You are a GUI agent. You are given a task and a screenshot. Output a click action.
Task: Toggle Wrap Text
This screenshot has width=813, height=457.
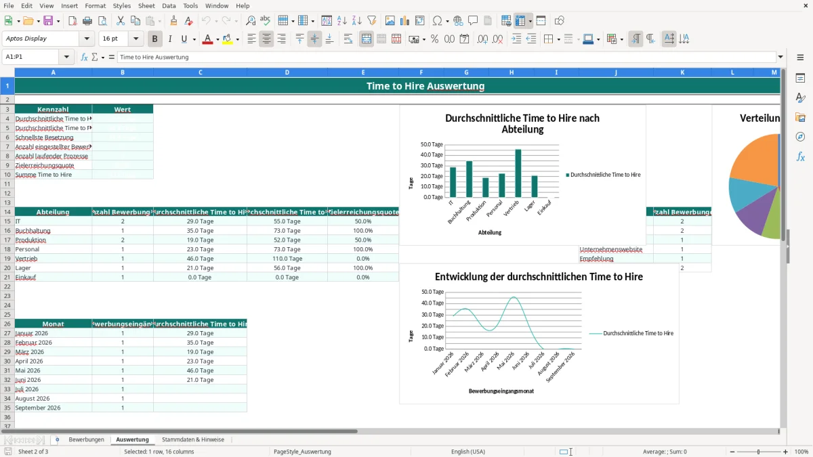click(348, 39)
